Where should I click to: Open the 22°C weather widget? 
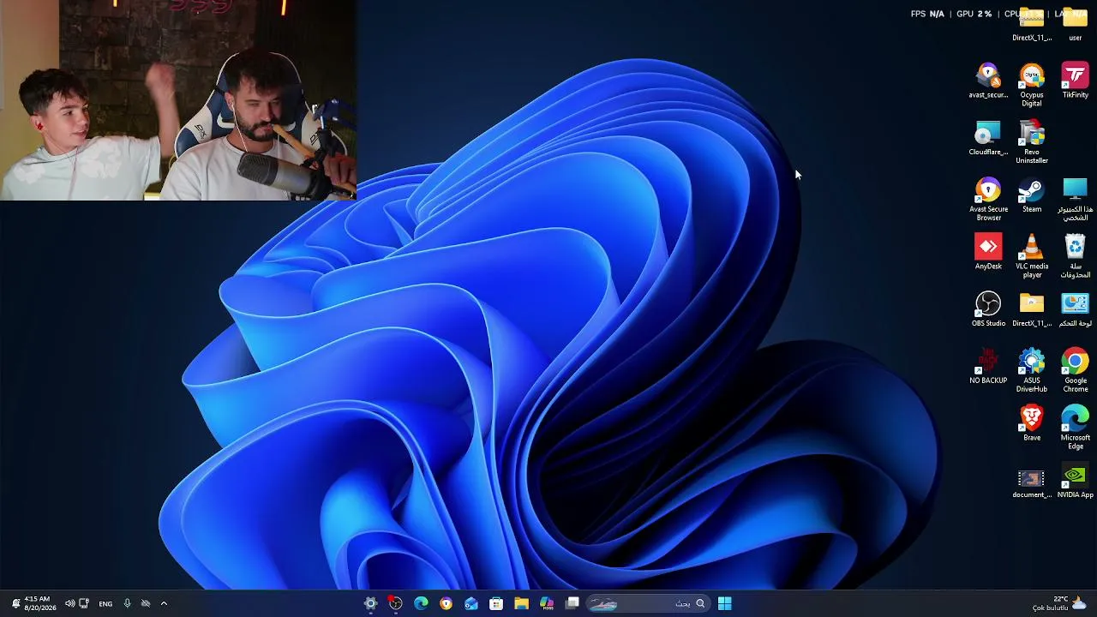[1059, 603]
